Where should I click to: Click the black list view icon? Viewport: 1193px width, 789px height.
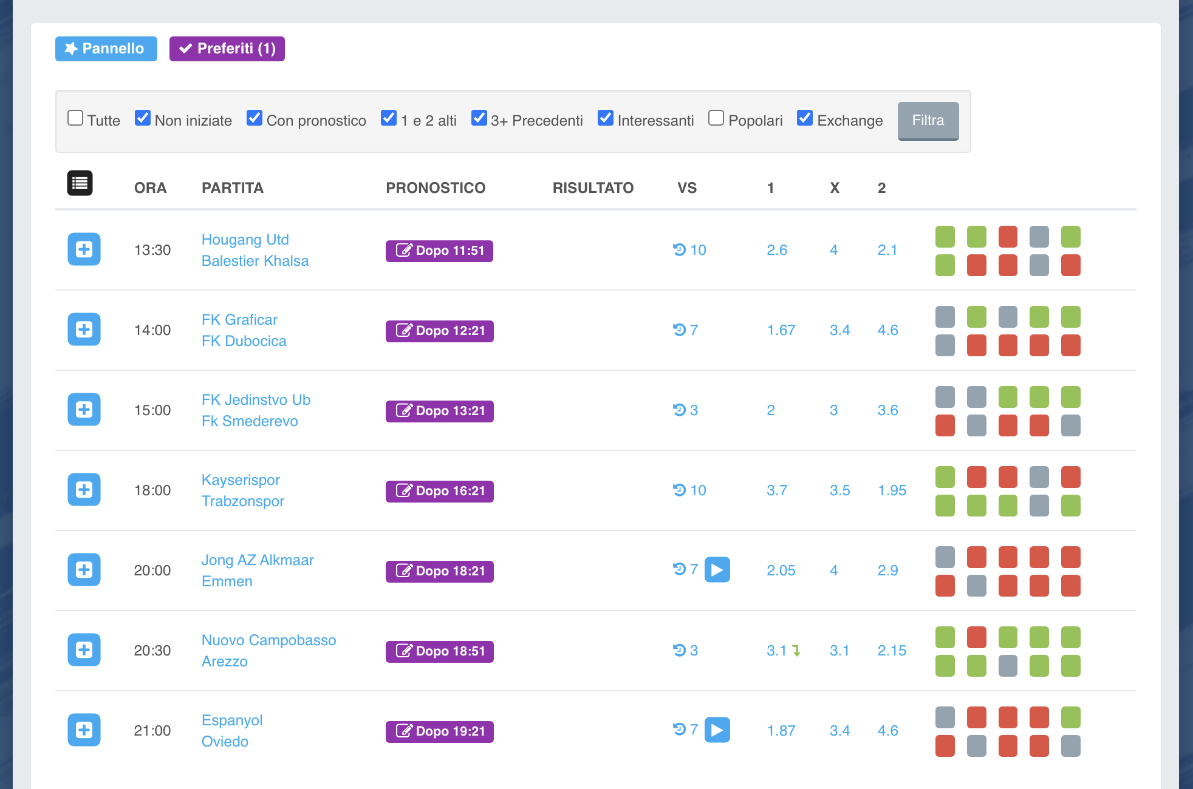(x=80, y=183)
